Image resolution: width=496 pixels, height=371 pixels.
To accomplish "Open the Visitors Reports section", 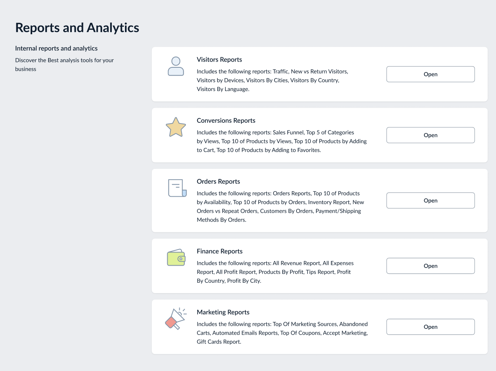I will click(430, 74).
